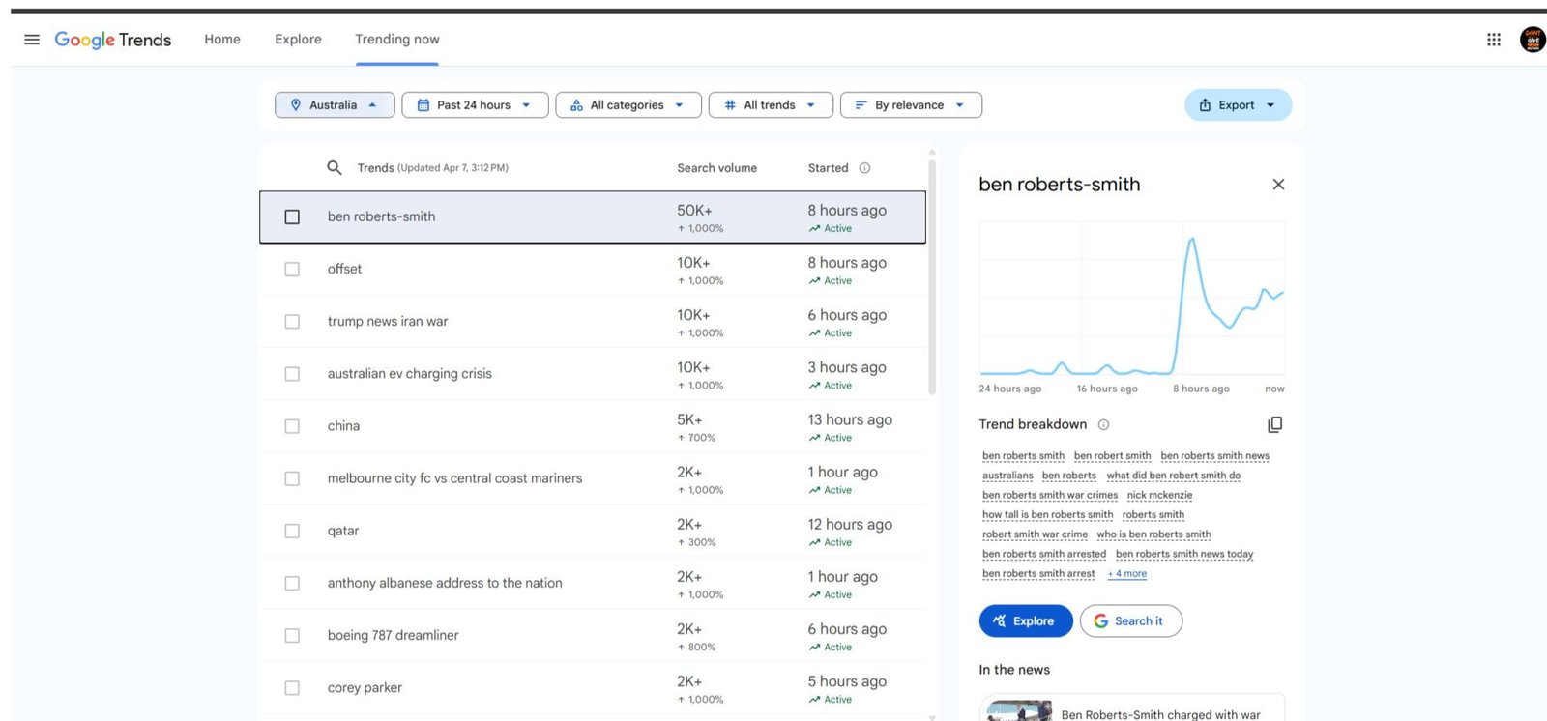The image size is (1547, 721).
Task: Click the Active trend icon for china
Action: [x=815, y=439]
